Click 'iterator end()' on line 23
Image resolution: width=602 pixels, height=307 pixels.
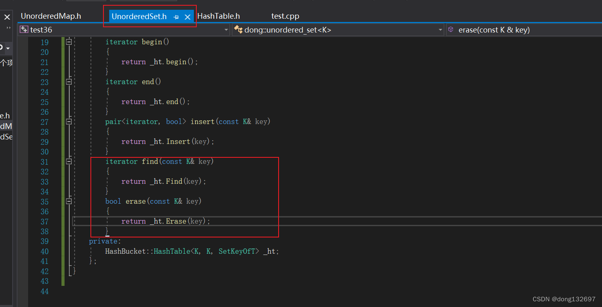(133, 82)
